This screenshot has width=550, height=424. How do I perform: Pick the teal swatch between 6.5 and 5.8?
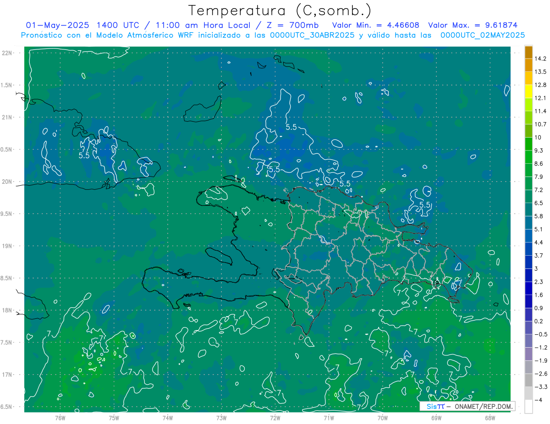pyautogui.click(x=528, y=210)
